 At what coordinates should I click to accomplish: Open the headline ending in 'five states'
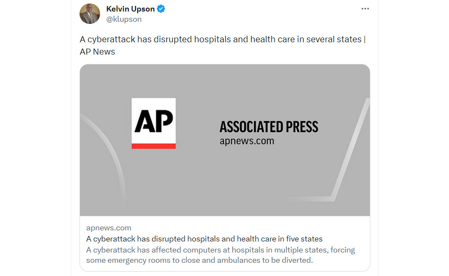click(x=204, y=238)
